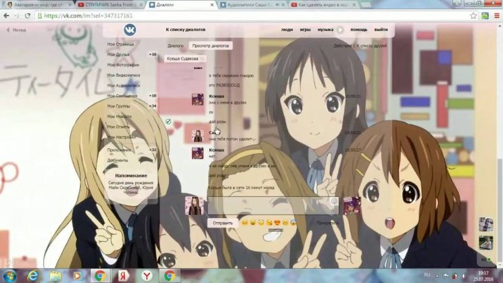Switch to Как сделать видео YouTube tab

(x=322, y=5)
